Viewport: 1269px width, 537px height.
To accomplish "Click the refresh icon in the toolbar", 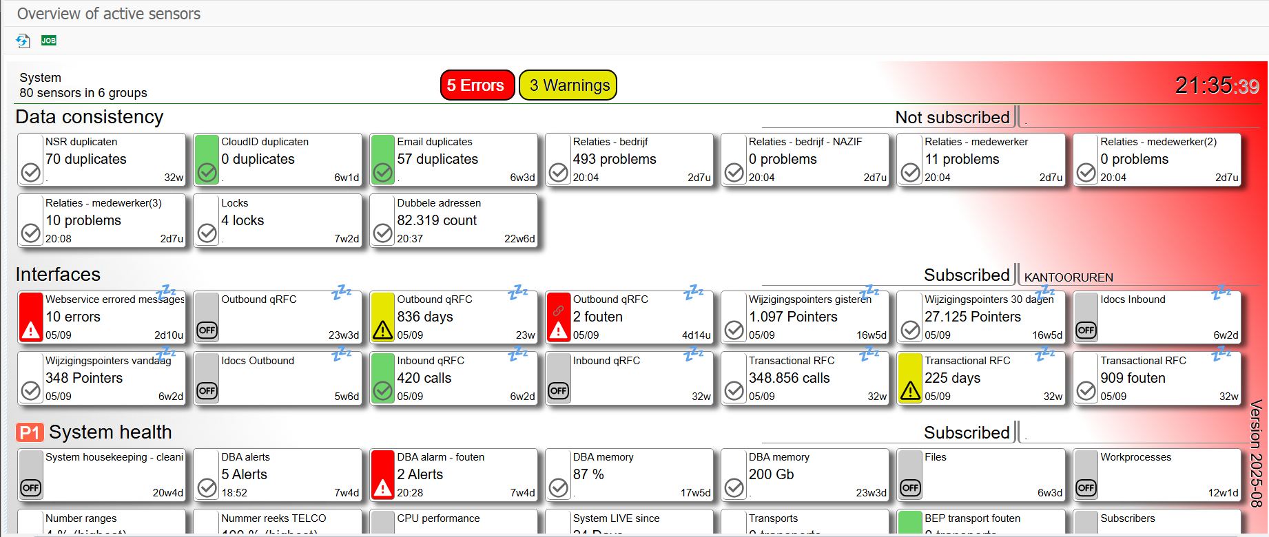I will pyautogui.click(x=23, y=41).
